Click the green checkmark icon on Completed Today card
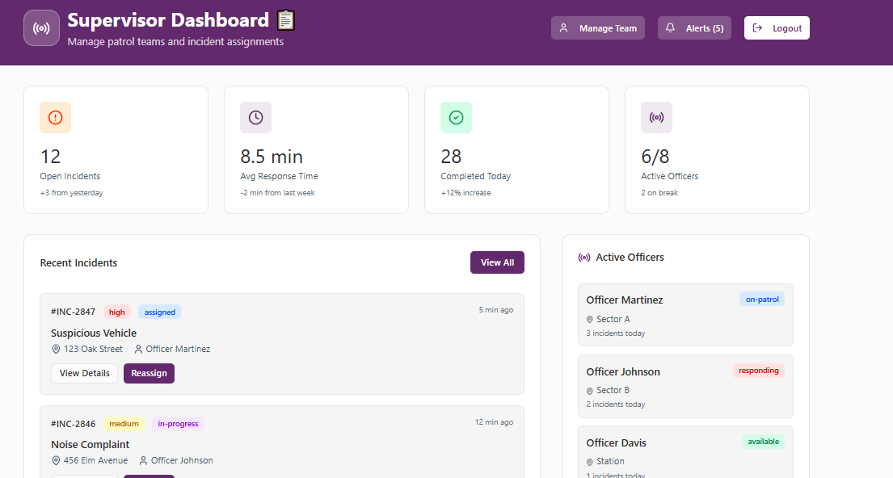The height and width of the screenshot is (478, 893). [x=456, y=117]
